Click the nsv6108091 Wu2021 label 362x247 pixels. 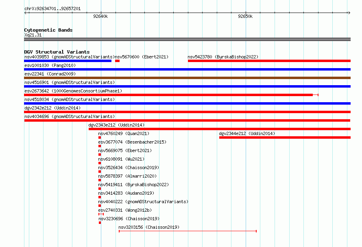[121, 159]
